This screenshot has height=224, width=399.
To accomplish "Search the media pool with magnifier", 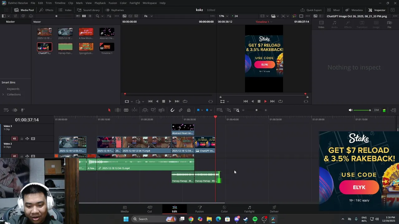I will click(98, 16).
